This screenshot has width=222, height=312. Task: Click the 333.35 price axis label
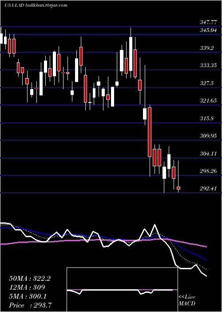click(x=208, y=66)
